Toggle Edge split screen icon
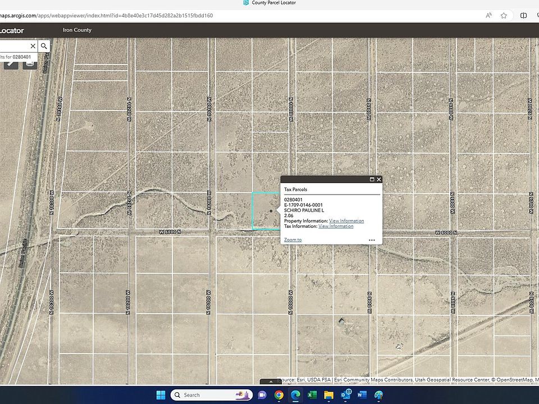 click(x=523, y=16)
